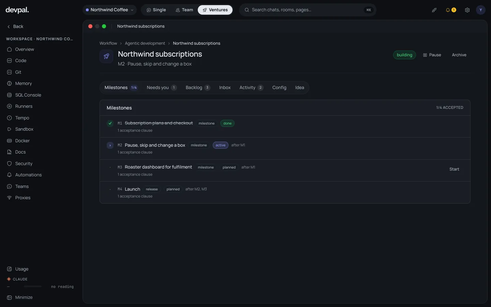Screen dimensions: 491x307
Task: Open the Docs file icon
Action: coord(10,152)
